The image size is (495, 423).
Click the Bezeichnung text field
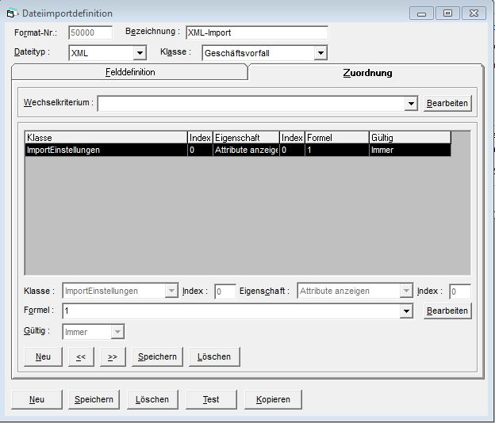tap(255, 32)
